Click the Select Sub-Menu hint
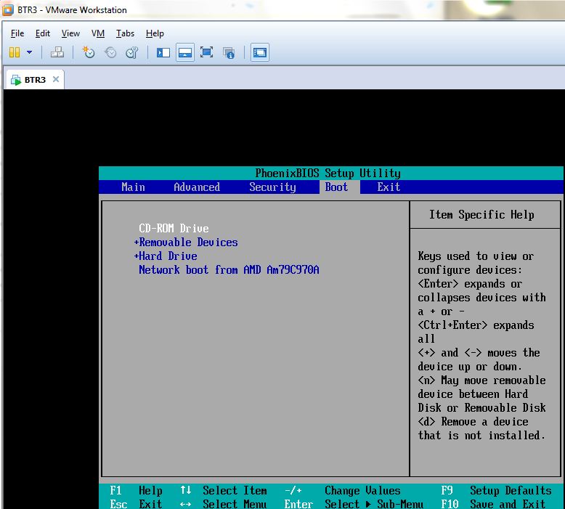 [x=354, y=504]
